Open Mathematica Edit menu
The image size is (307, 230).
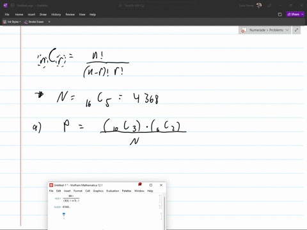pyautogui.click(x=59, y=191)
